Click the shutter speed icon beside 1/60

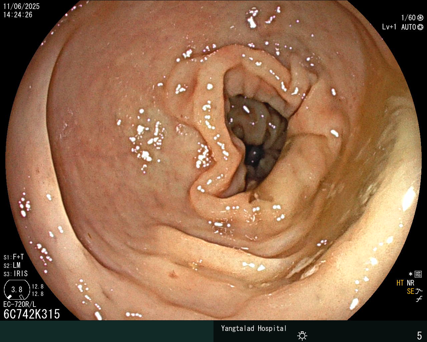click(x=420, y=18)
